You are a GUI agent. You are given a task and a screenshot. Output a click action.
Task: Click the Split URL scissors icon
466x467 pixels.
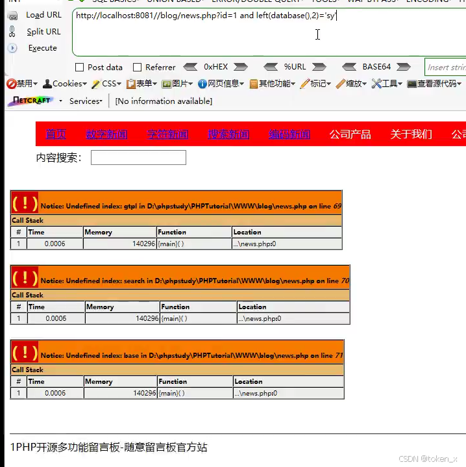tap(12, 32)
